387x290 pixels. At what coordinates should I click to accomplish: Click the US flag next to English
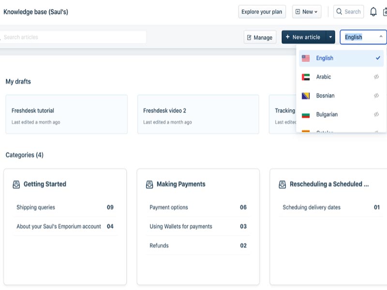coord(305,58)
